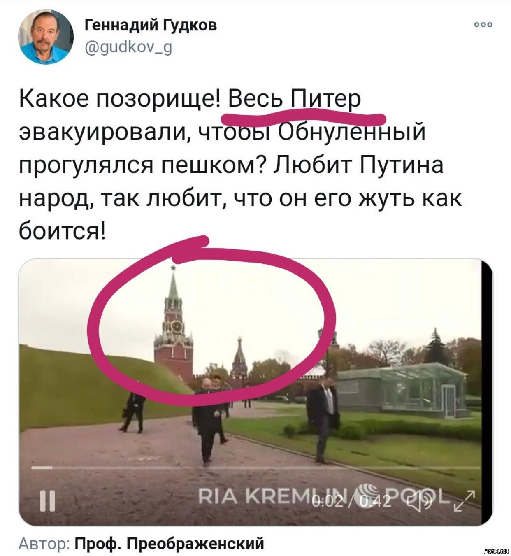Click the Автор: label below the video

pos(44,544)
